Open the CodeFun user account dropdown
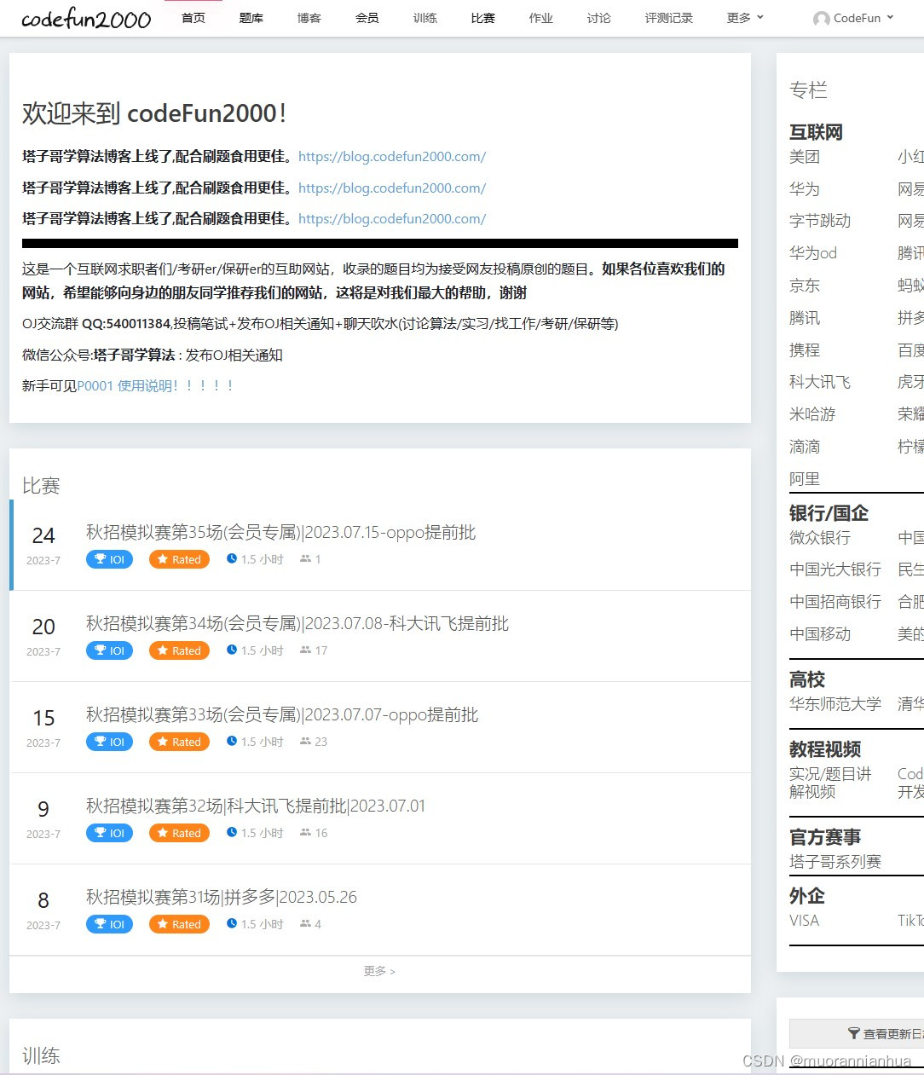Viewport: 924px width, 1075px height. (853, 18)
